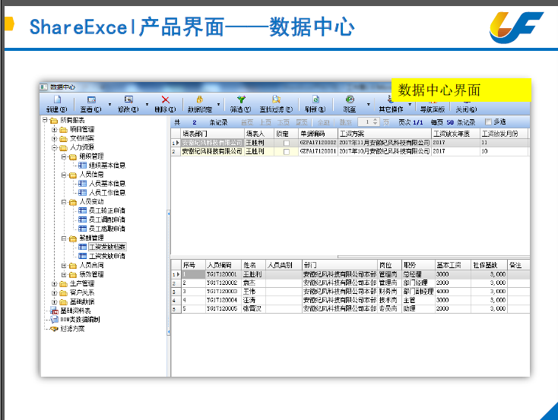Expand the 绩效管理 tree node
Image resolution: width=558 pixels, height=420 pixels.
64,274
